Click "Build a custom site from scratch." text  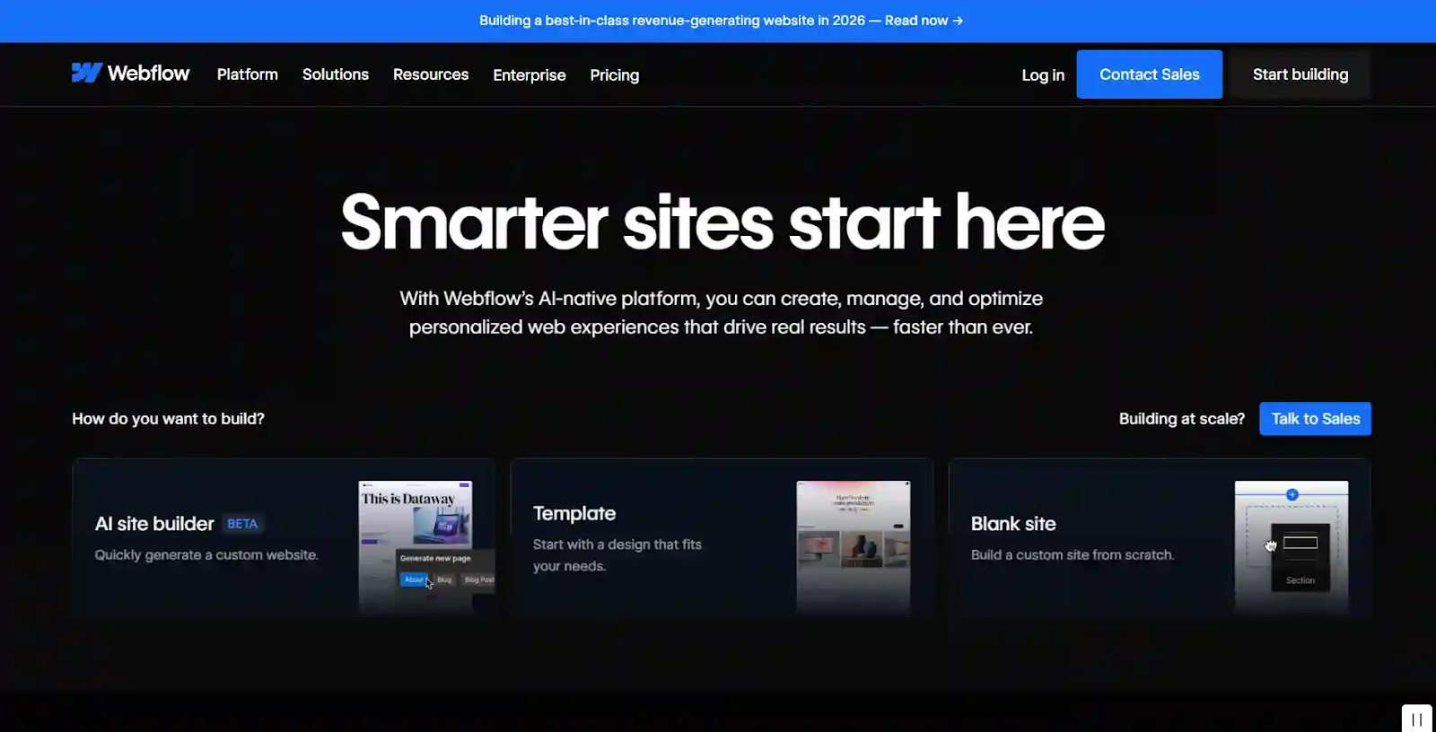(x=1073, y=555)
